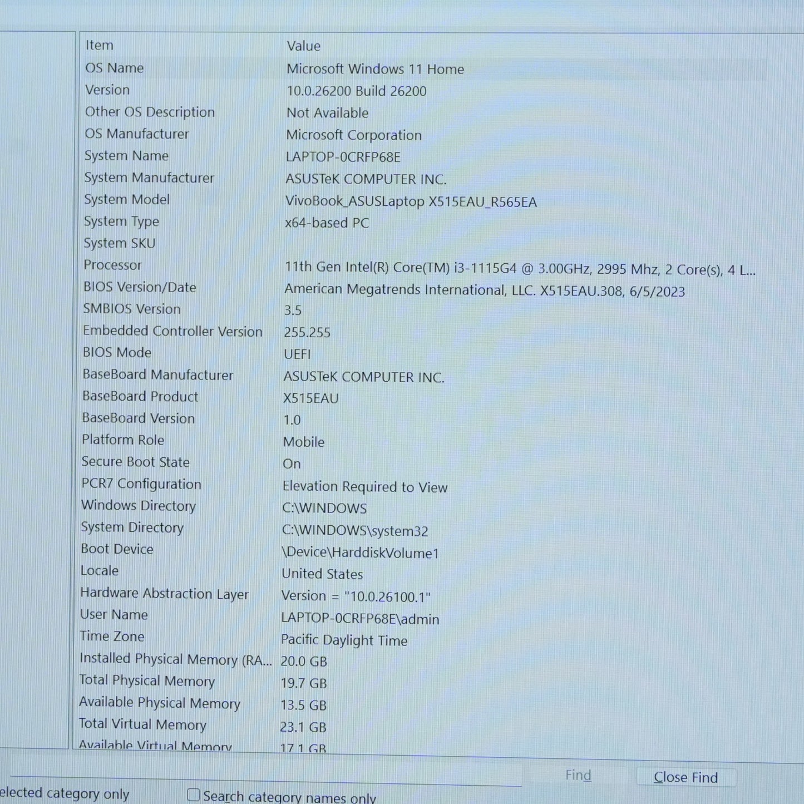Select the Total Virtual Memory row
Screen dimensions: 804x804
(x=142, y=724)
